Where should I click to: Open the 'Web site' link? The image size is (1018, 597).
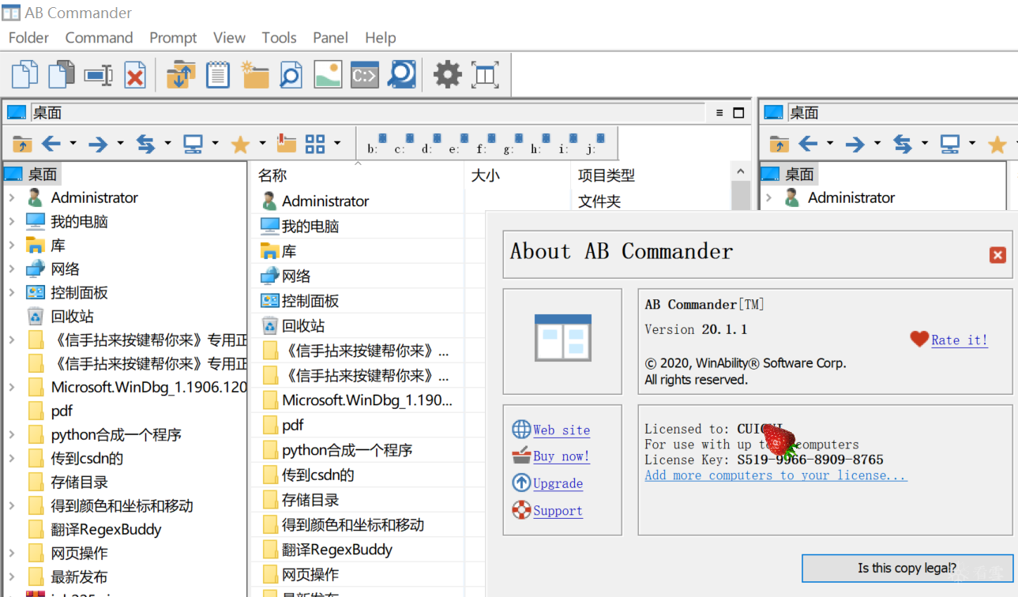[x=562, y=430]
